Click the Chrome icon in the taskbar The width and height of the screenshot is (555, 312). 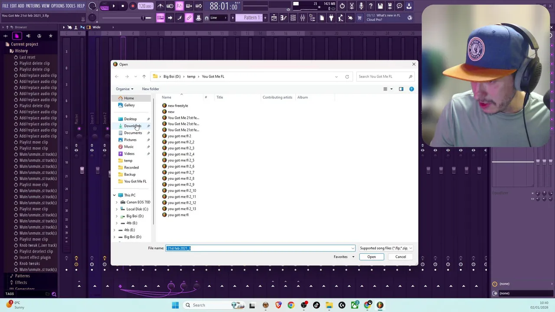291,305
